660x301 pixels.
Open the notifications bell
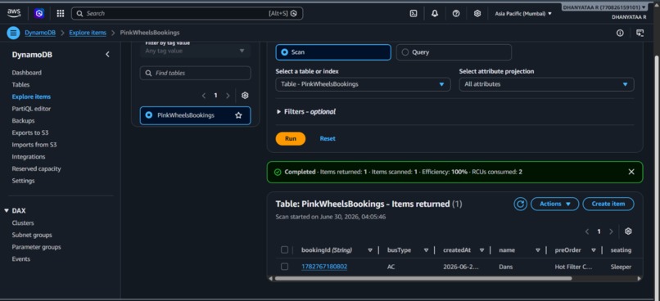click(x=435, y=13)
